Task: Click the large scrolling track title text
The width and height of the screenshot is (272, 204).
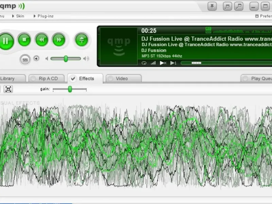Action: pos(207,39)
